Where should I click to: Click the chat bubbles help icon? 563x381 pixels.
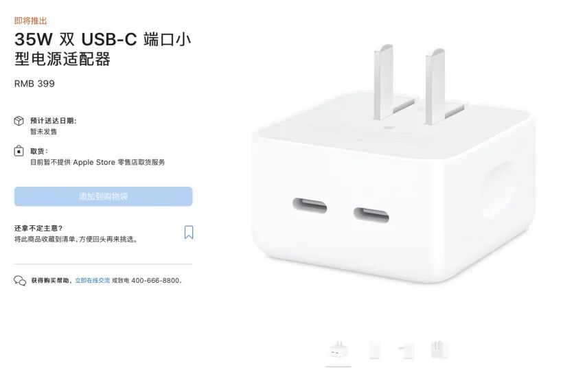pyautogui.click(x=20, y=281)
